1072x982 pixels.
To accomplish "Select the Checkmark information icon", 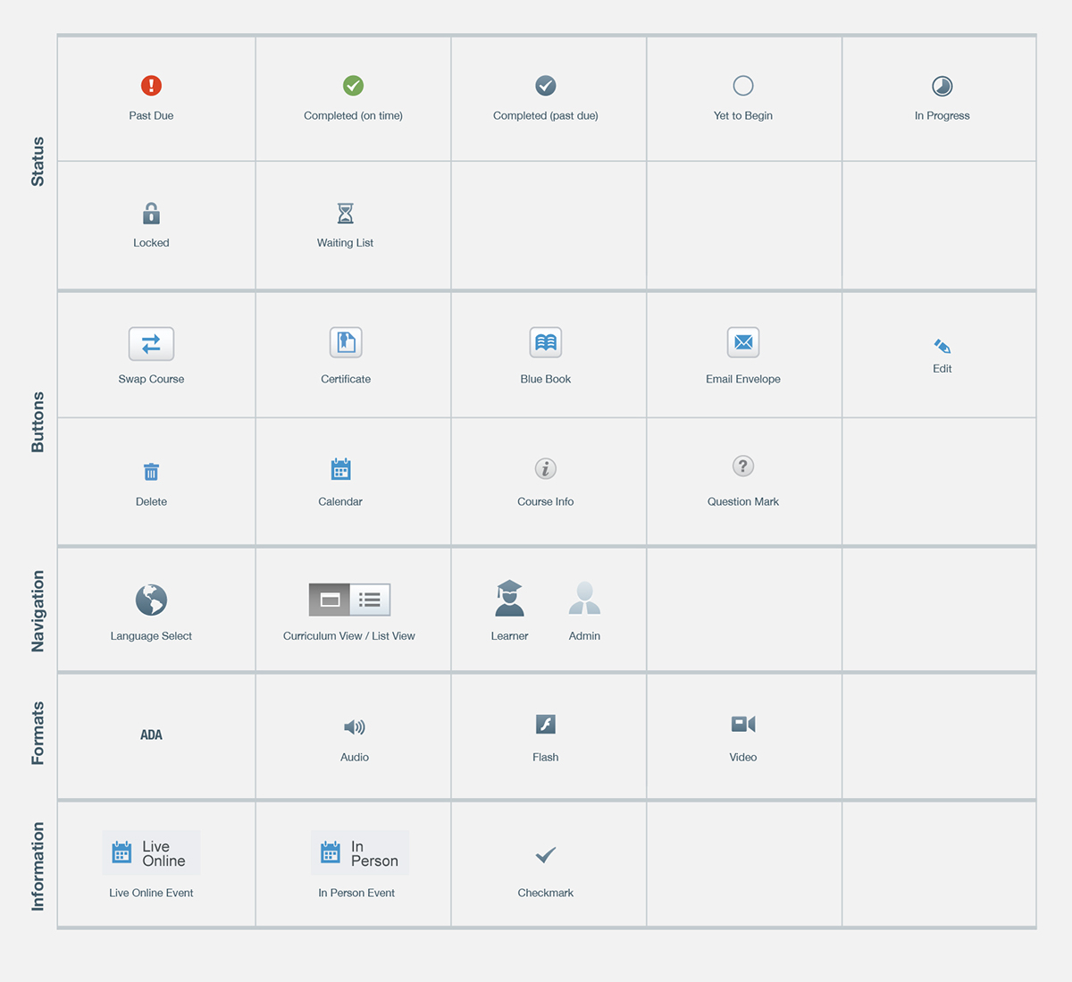I will 545,855.
